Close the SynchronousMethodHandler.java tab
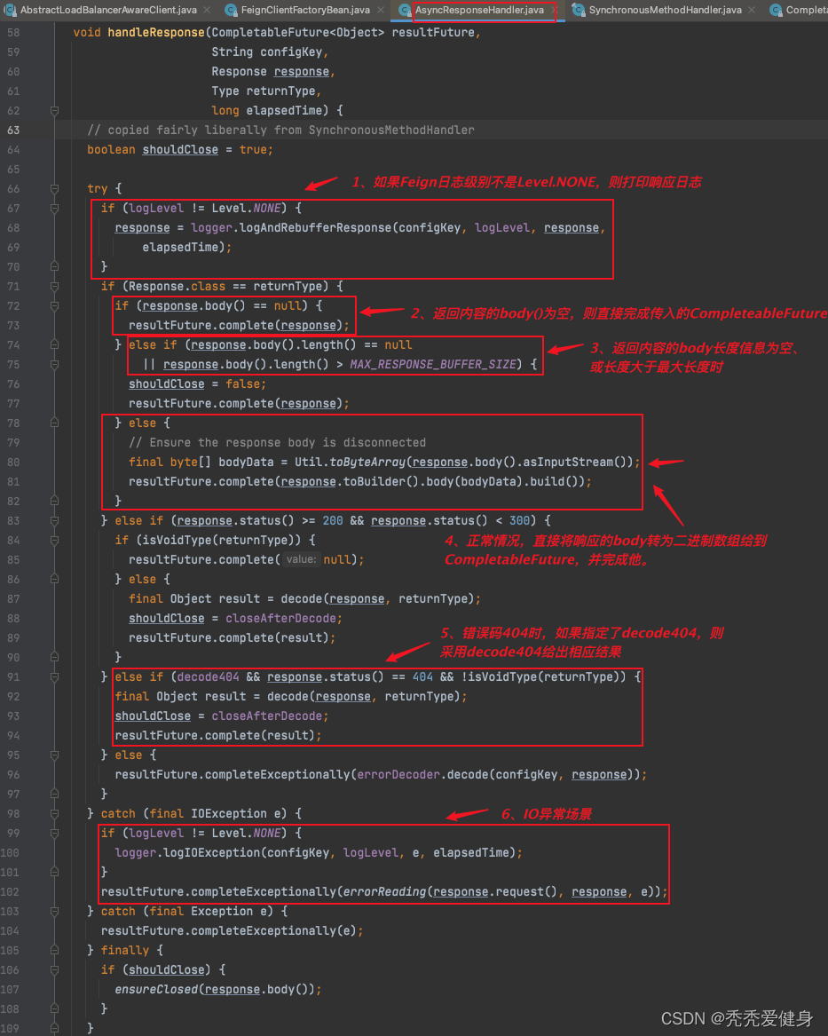 [752, 10]
